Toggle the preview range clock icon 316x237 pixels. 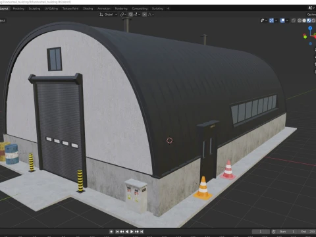pos(273,232)
